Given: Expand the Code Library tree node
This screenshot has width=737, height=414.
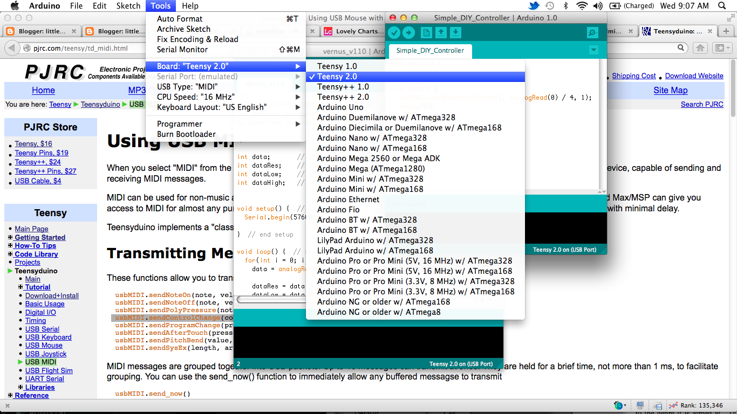Looking at the screenshot, I should (11, 254).
